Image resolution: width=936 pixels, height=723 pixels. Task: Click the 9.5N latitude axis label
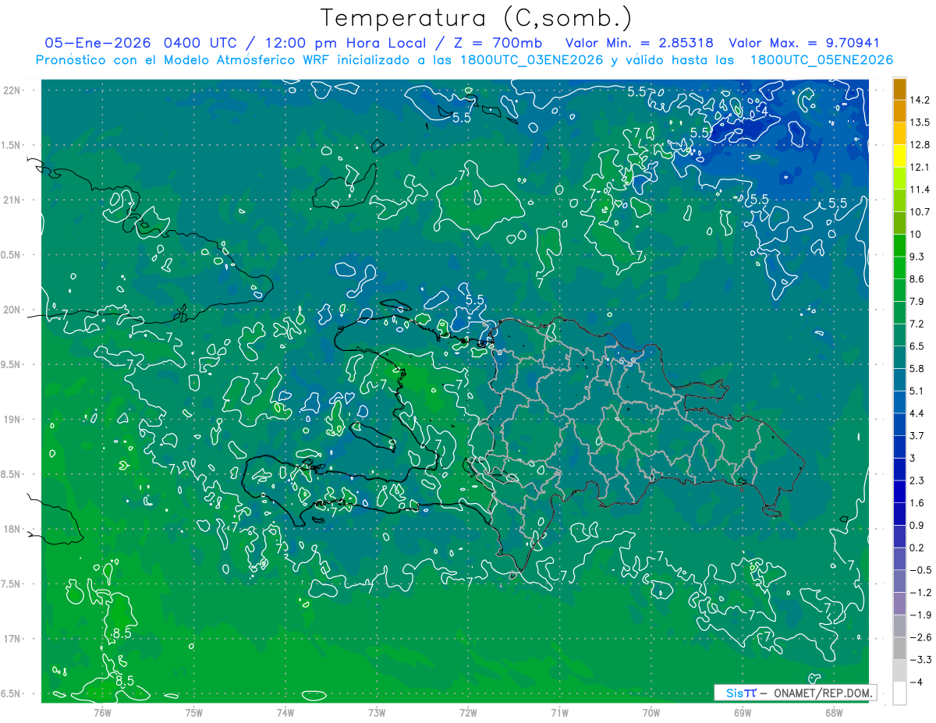click(12, 364)
